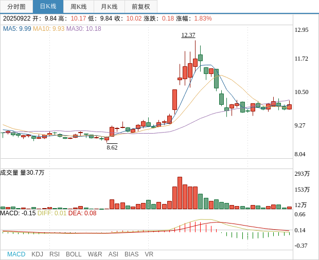Switch to the 月K线 tab
The image size is (319, 260).
tap(109, 7)
